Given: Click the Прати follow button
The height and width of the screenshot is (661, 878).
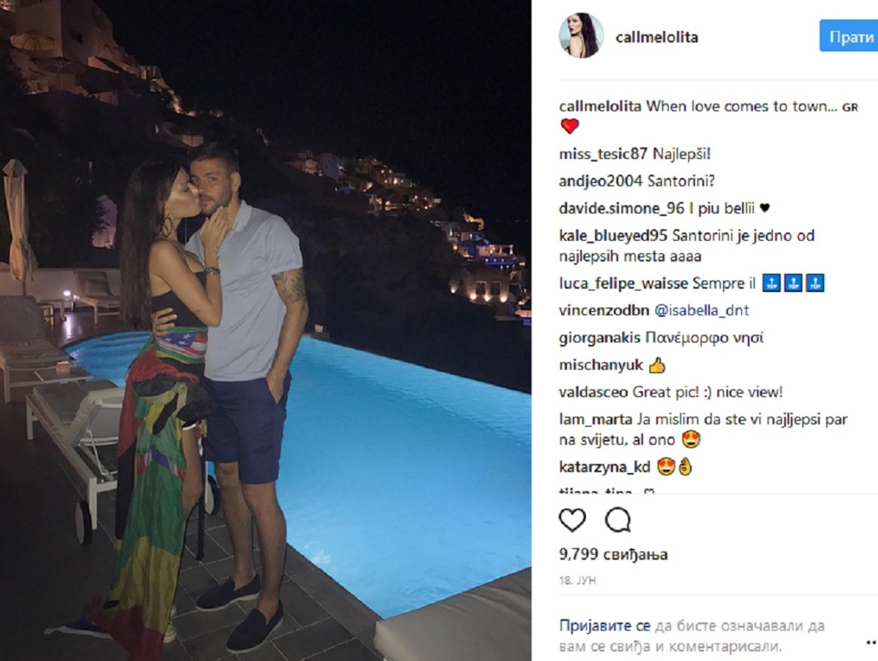Looking at the screenshot, I should tap(849, 37).
